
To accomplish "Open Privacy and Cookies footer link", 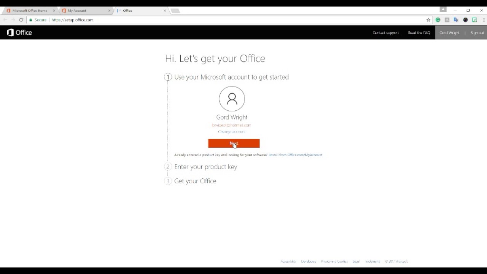I will (x=334, y=261).
